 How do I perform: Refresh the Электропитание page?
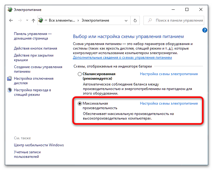click(x=135, y=21)
